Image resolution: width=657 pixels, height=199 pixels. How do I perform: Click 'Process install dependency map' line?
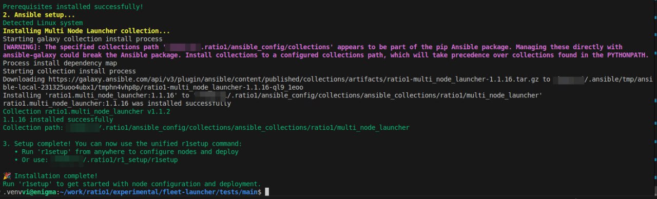[60, 63]
